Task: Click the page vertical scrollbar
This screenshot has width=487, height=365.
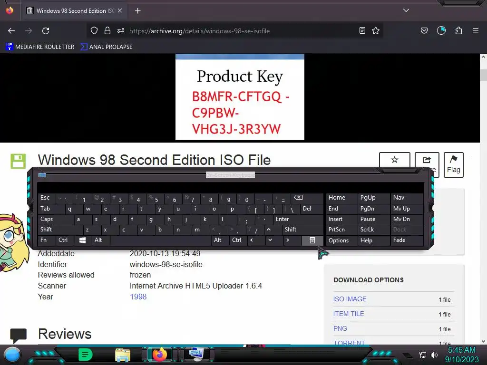Action: point(483,199)
